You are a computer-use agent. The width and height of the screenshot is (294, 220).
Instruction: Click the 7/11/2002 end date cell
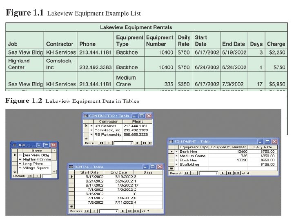(x=118, y=202)
